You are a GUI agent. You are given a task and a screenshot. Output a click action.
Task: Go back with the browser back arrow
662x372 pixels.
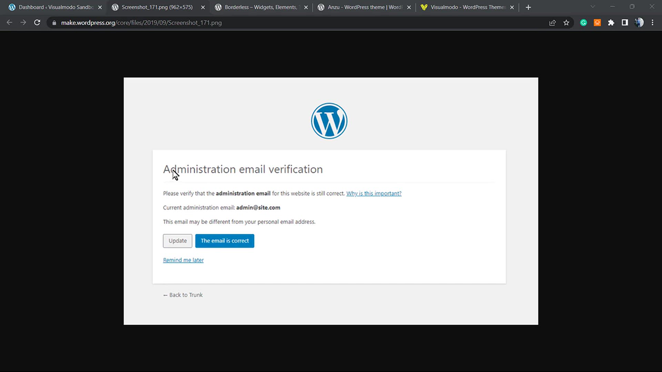pos(9,23)
